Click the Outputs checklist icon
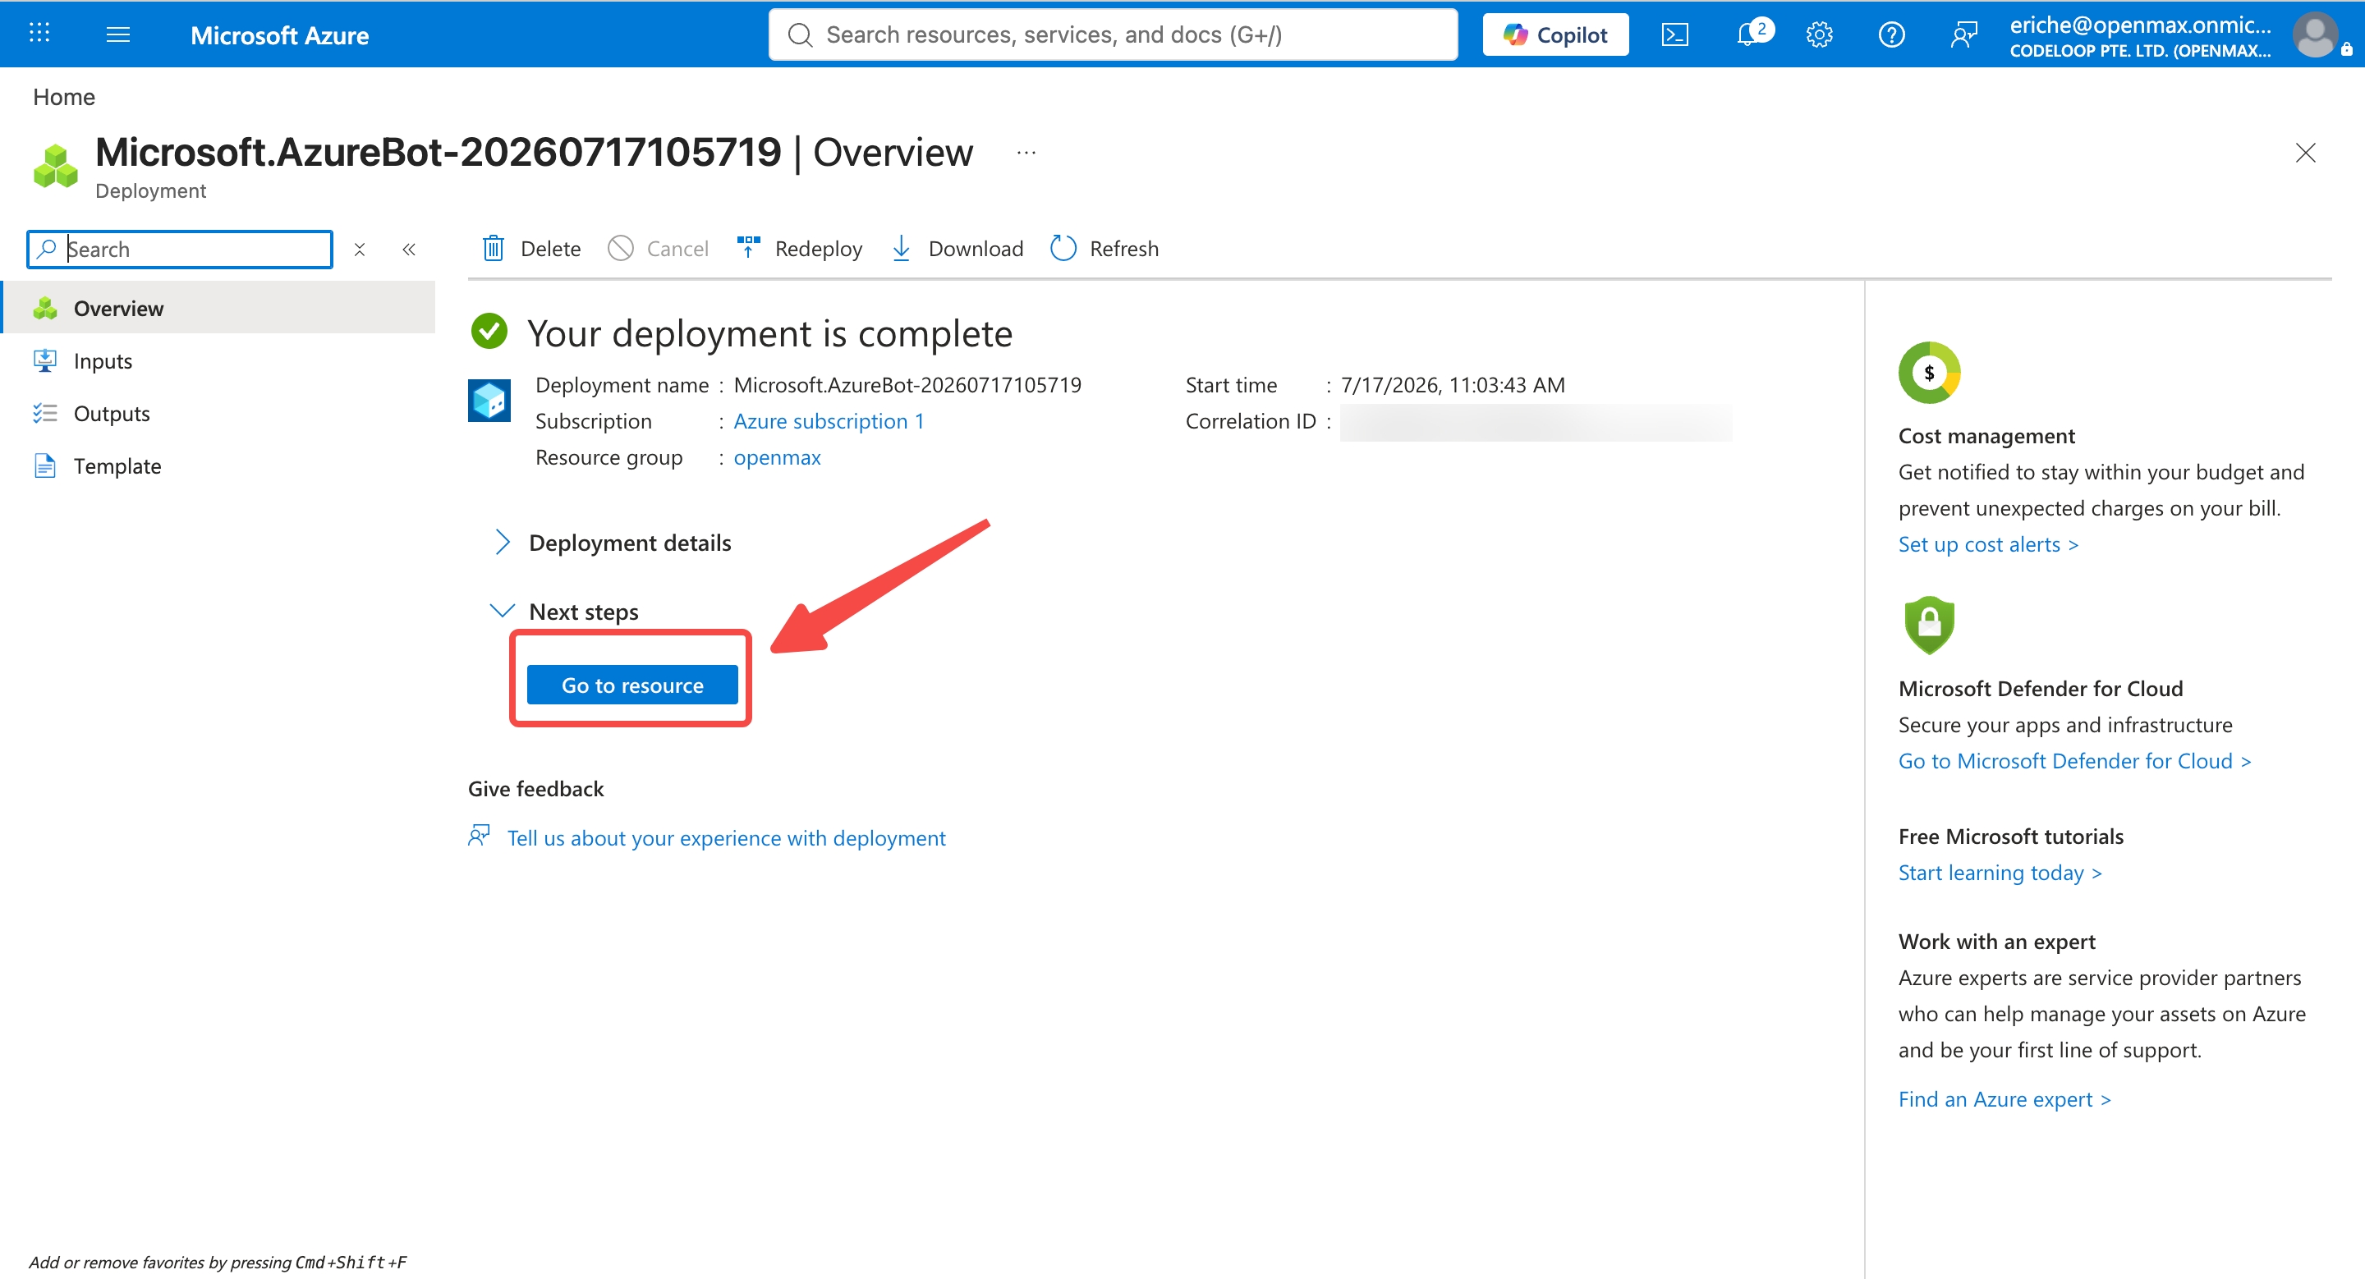The width and height of the screenshot is (2365, 1279). [x=45, y=414]
